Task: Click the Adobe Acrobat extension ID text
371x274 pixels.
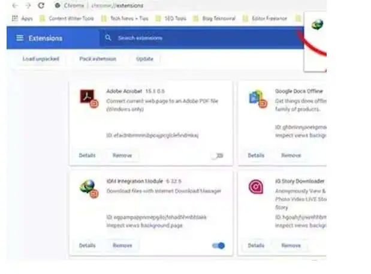Action: (x=152, y=136)
